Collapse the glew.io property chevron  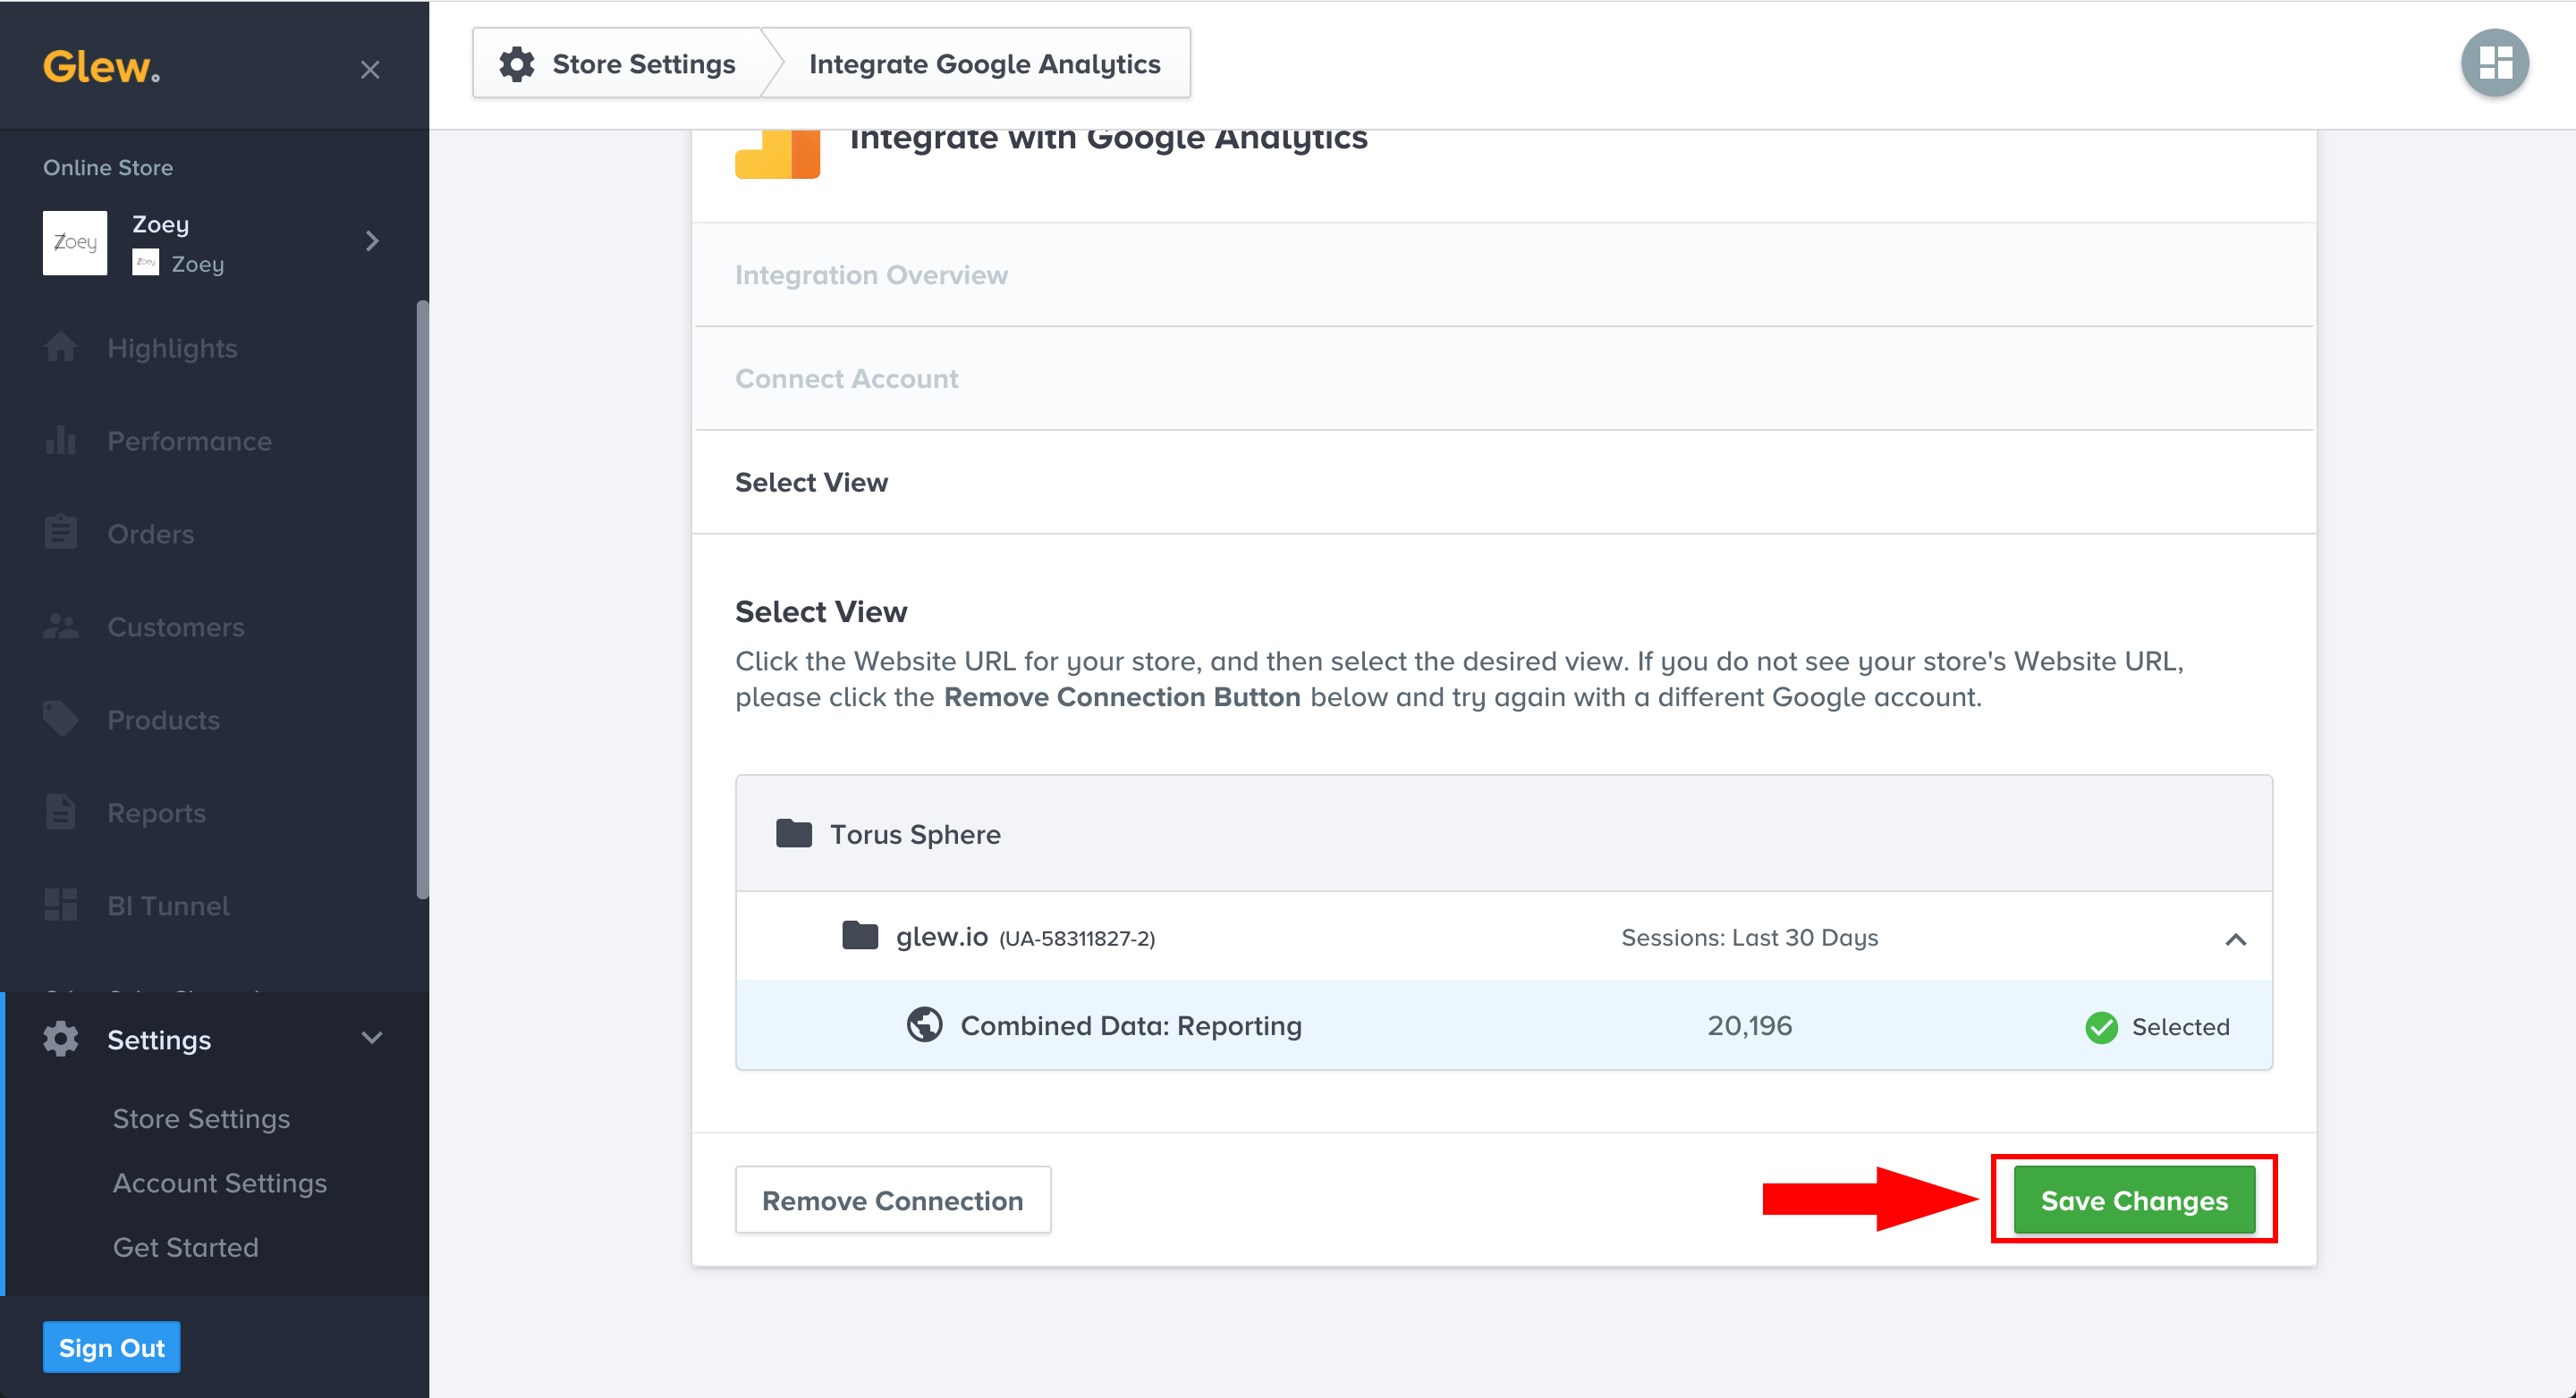click(2235, 939)
